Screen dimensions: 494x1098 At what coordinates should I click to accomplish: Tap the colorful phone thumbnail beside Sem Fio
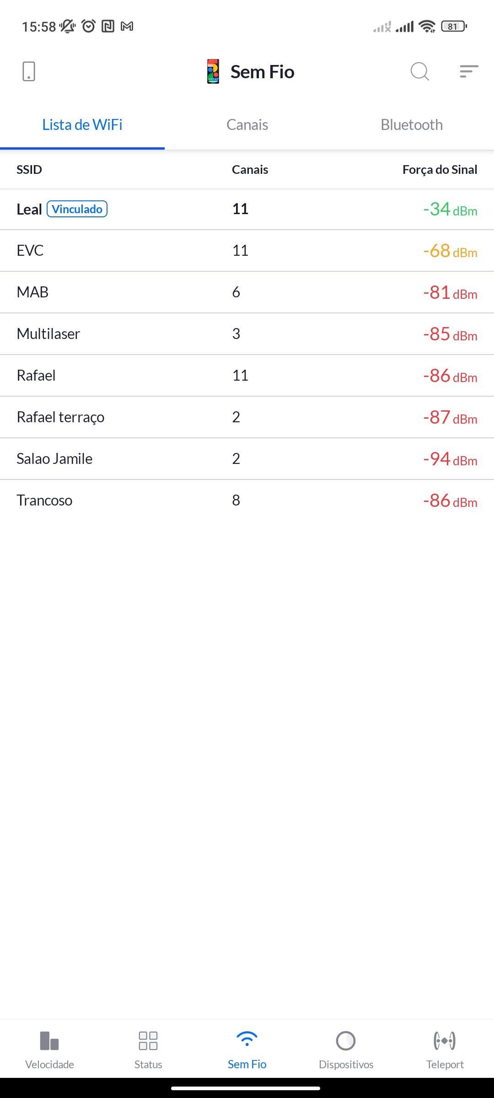click(x=213, y=71)
